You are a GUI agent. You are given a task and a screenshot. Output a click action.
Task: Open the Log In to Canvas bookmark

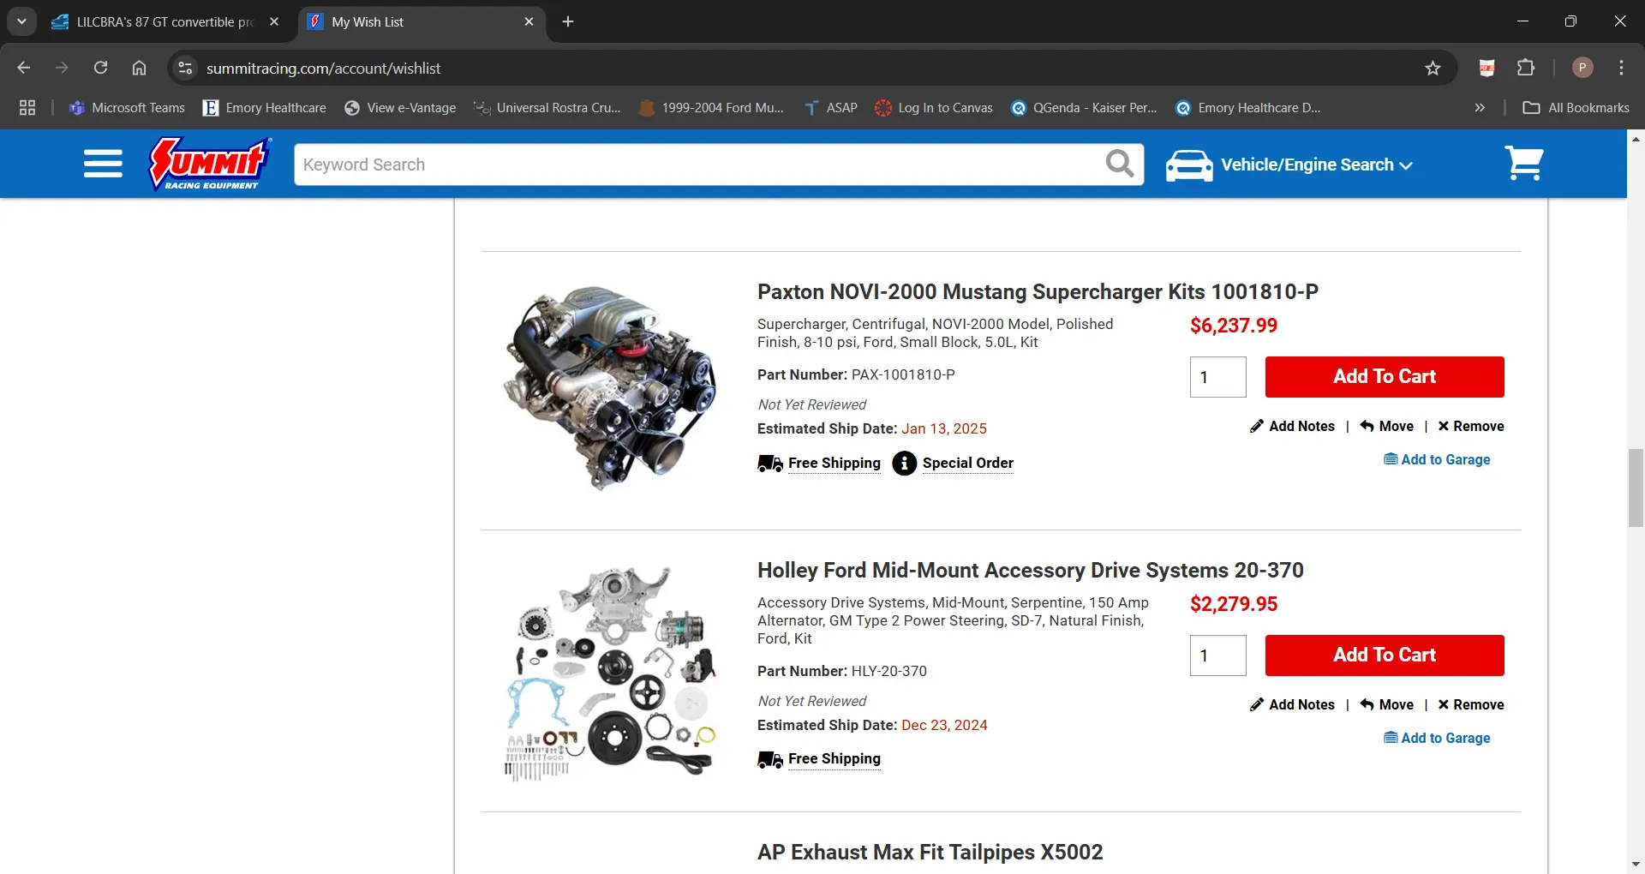(x=933, y=107)
